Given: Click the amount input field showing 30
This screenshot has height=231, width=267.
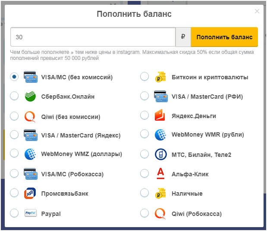Looking at the screenshot, I should (x=93, y=37).
